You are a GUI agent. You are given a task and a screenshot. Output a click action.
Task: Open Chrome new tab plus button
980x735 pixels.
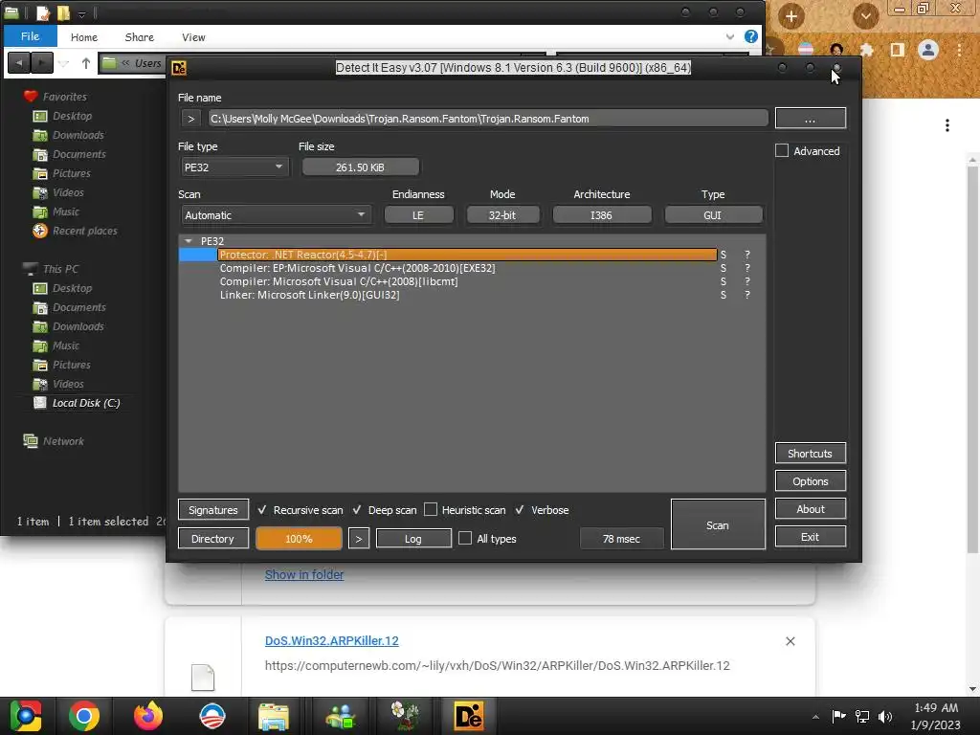coord(791,16)
